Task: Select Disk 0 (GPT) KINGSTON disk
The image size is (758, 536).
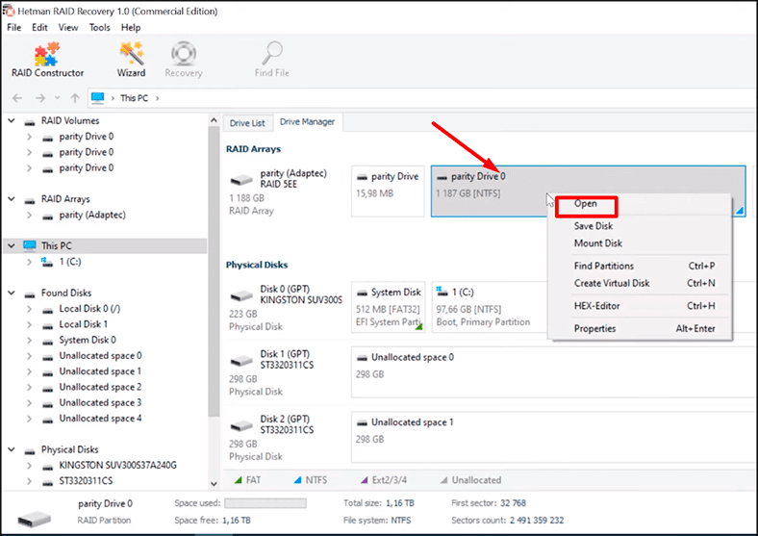Action: tap(286, 307)
